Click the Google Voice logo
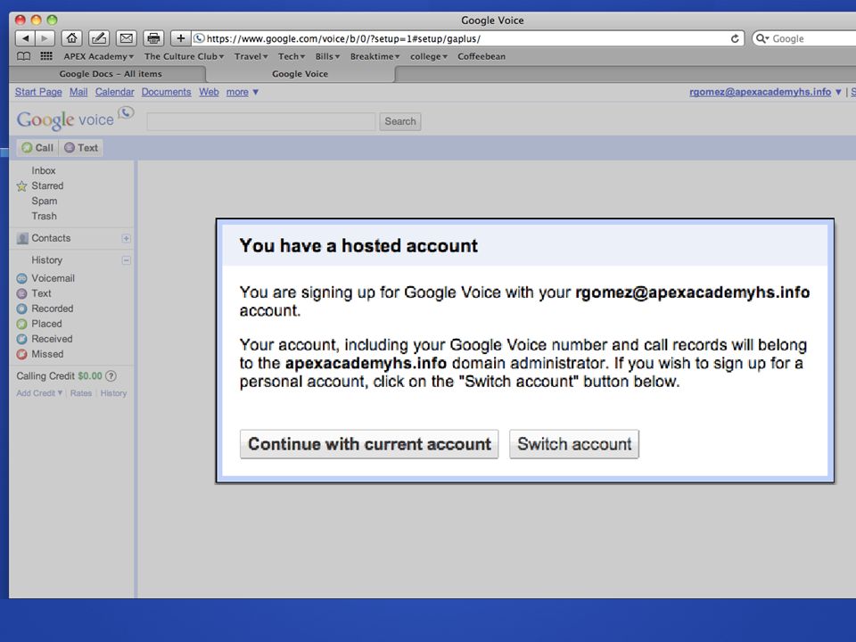This screenshot has width=856, height=642. coord(75,119)
